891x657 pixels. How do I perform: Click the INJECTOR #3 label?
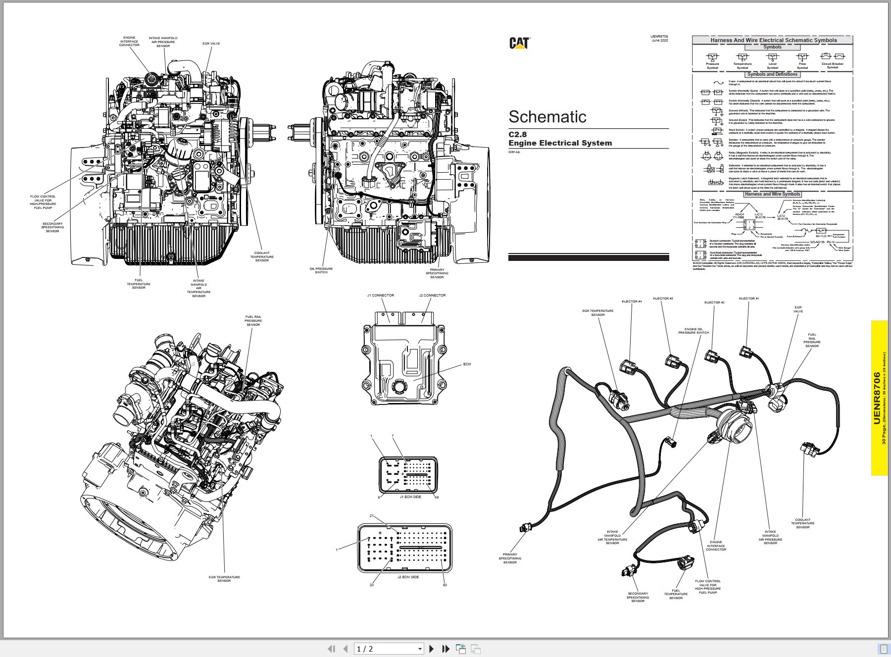[663, 299]
